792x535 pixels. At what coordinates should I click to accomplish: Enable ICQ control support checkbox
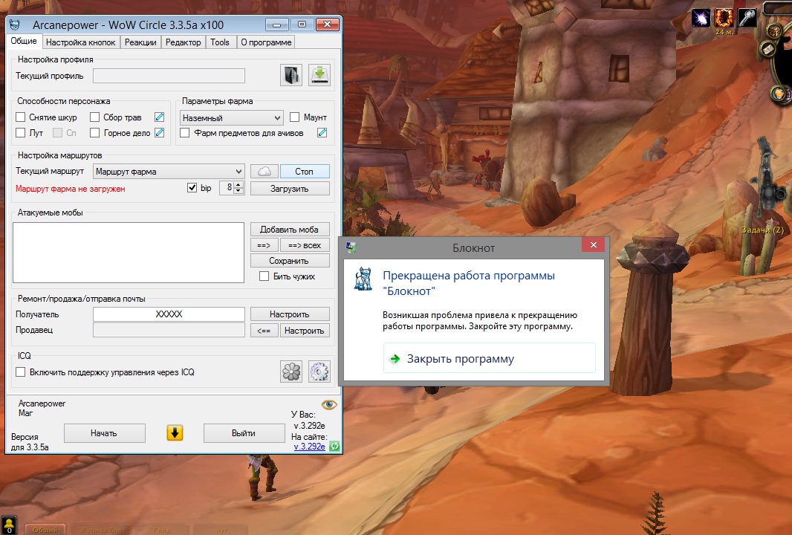21,372
